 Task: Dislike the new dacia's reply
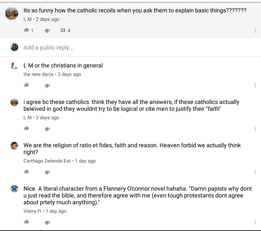[x=47, y=86]
